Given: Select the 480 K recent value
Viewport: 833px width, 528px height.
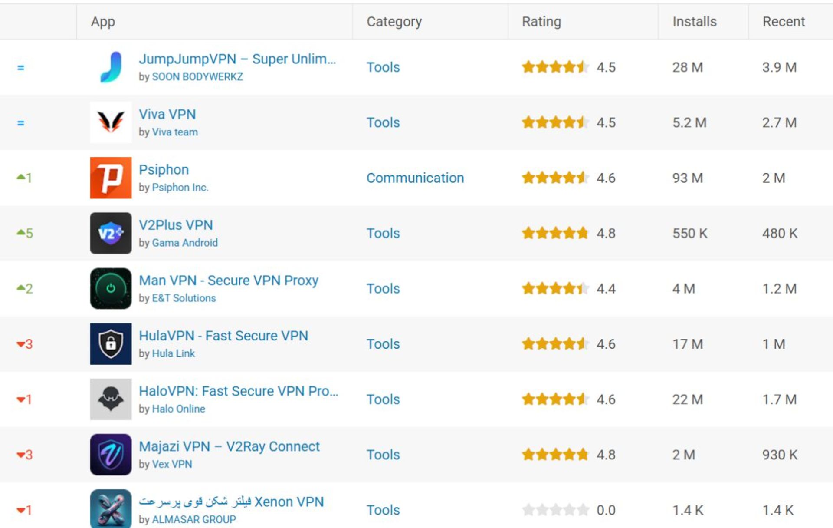Looking at the screenshot, I should coord(780,233).
